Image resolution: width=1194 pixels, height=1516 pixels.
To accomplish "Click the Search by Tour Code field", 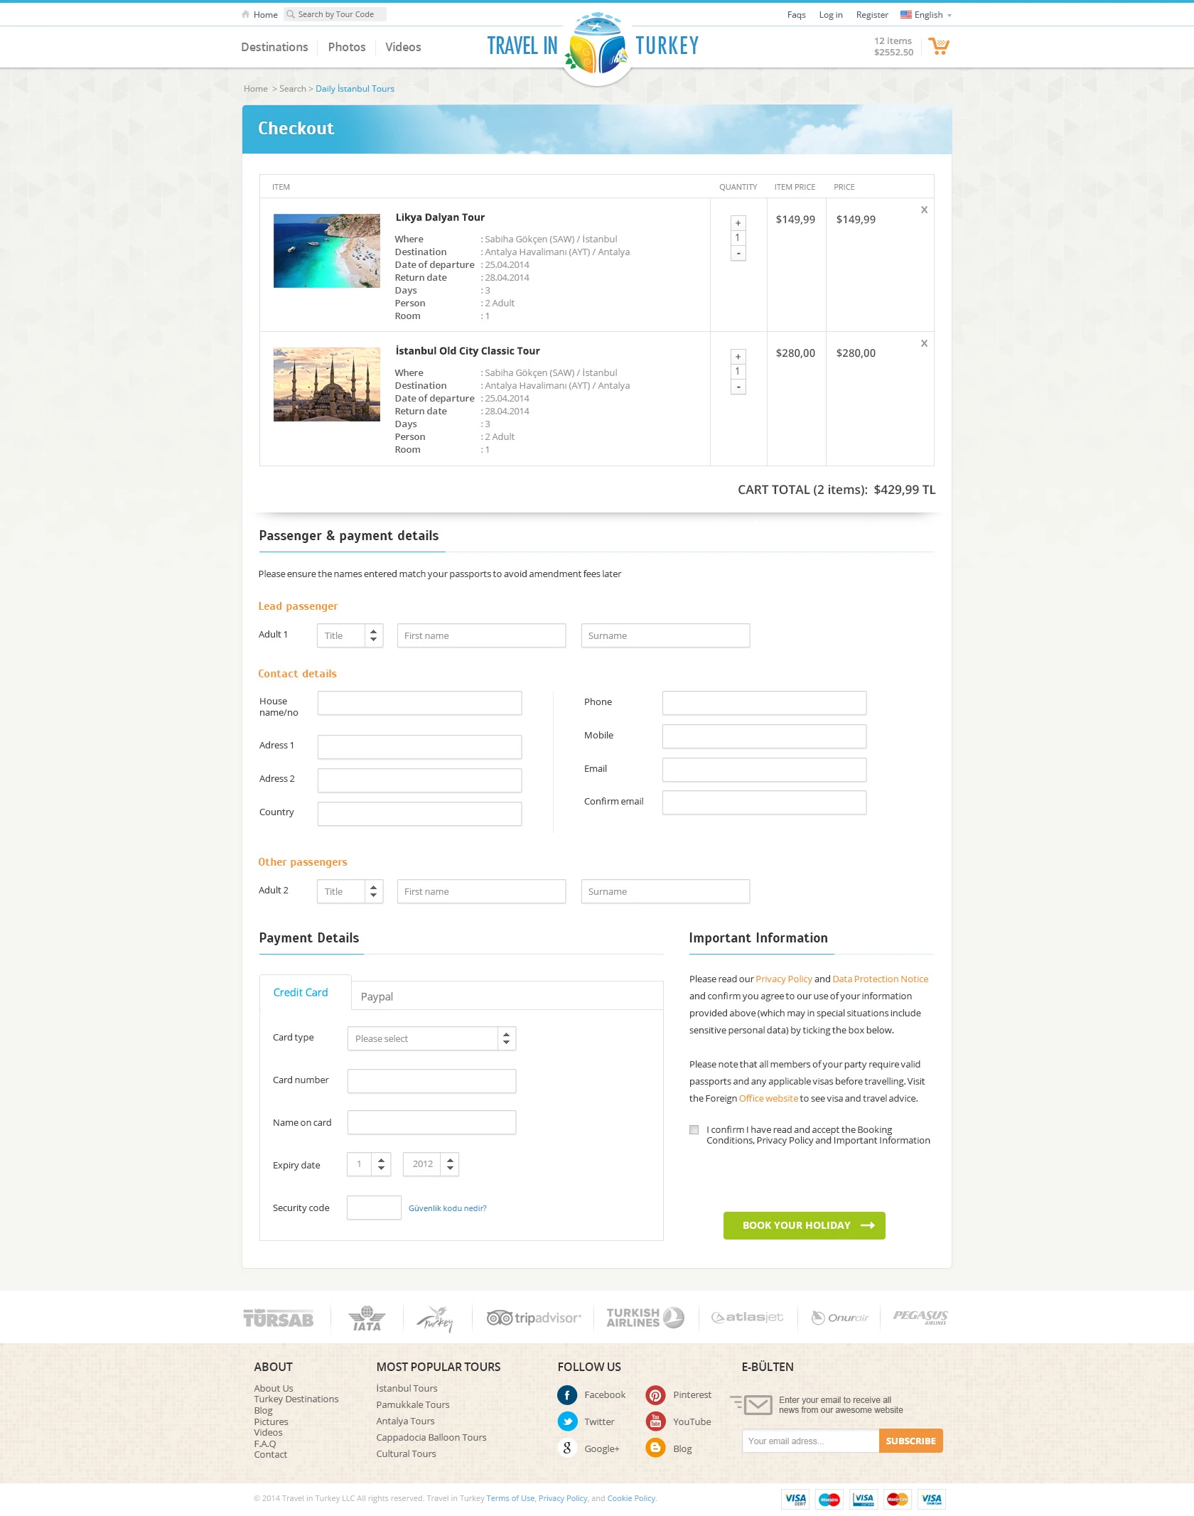I will click(x=335, y=14).
